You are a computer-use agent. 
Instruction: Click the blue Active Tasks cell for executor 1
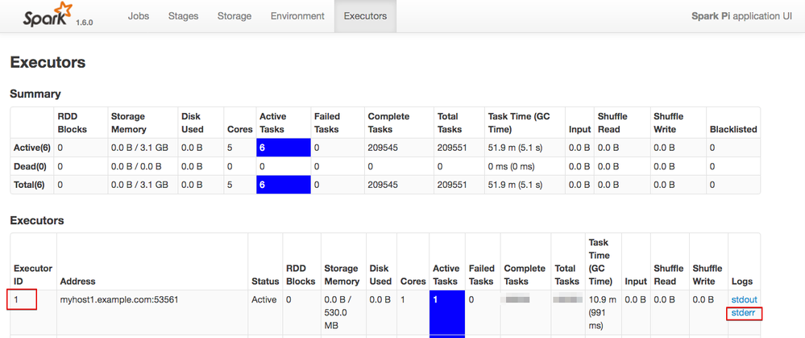pyautogui.click(x=446, y=312)
